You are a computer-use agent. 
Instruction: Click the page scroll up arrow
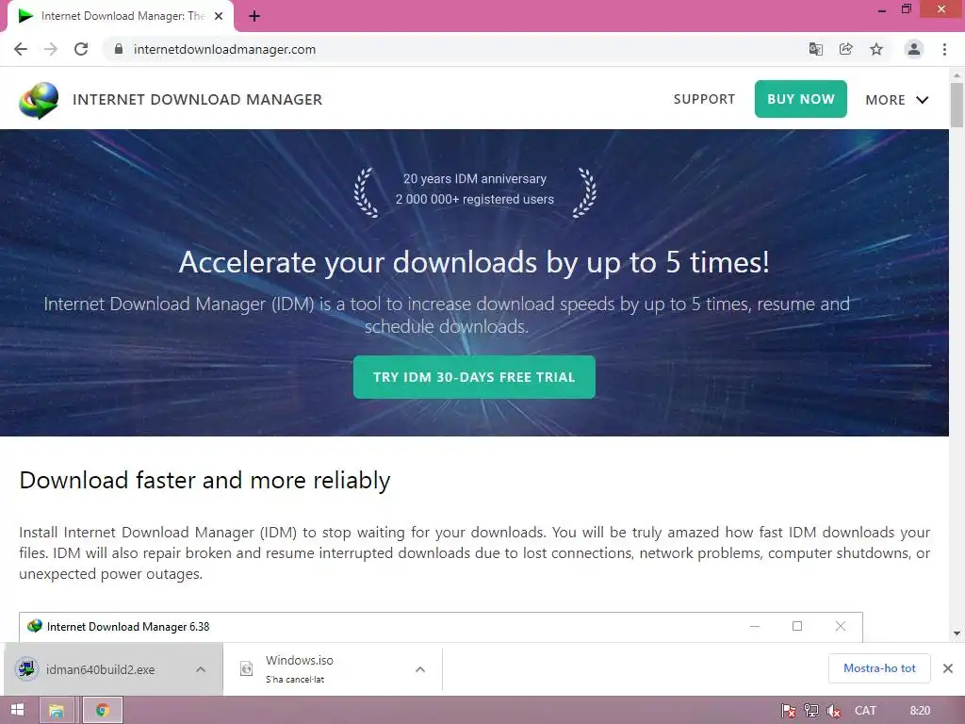[x=957, y=75]
